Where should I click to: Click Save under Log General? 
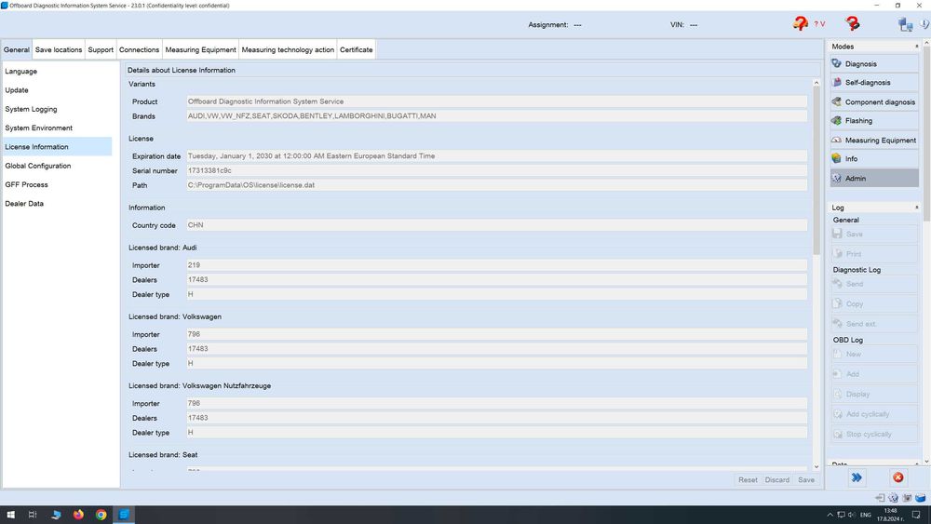pos(874,234)
